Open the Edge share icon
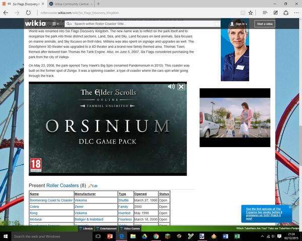302x241 pixels. pos(286,13)
